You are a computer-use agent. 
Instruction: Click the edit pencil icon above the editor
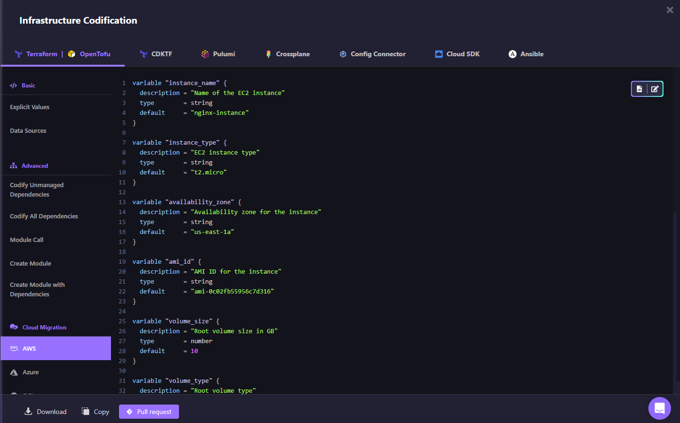655,89
